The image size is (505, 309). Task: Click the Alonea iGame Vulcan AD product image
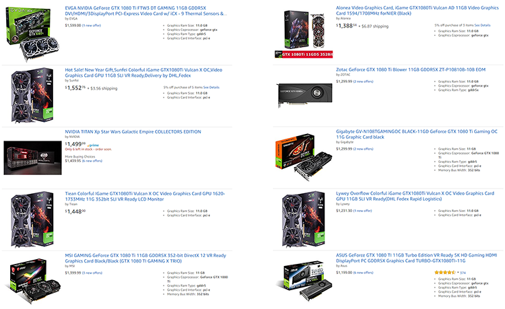point(304,34)
